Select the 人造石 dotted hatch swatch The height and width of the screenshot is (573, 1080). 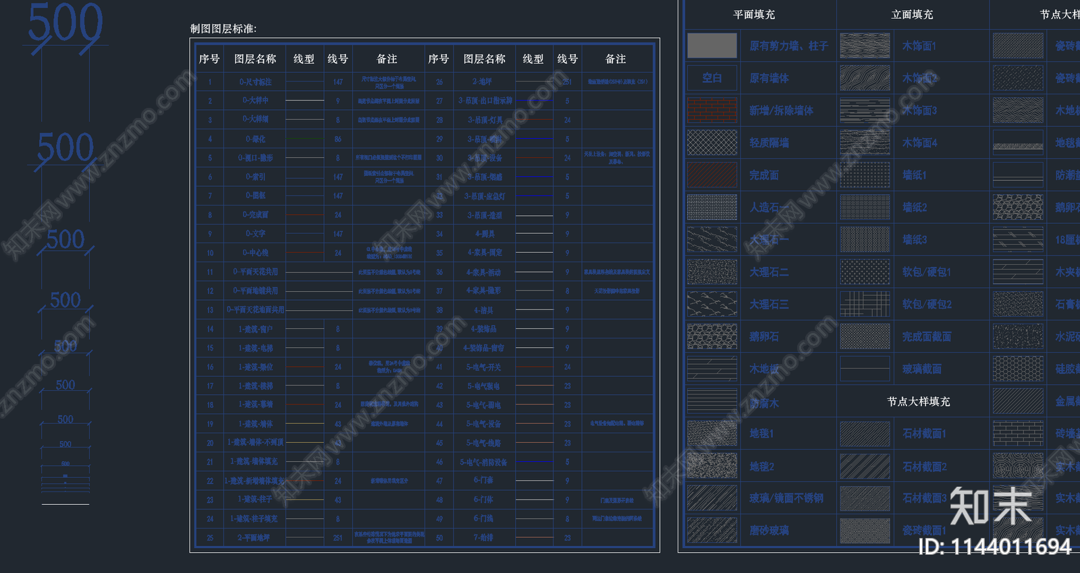(712, 208)
